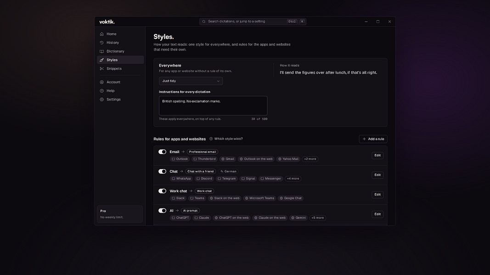Expand '+5 more' apps in AI rule

click(x=317, y=218)
